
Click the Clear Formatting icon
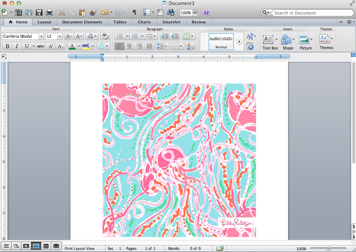(x=105, y=36)
